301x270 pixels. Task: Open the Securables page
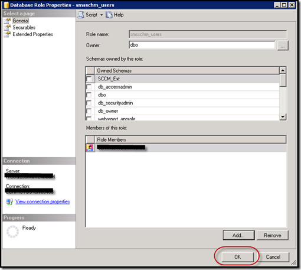click(24, 27)
